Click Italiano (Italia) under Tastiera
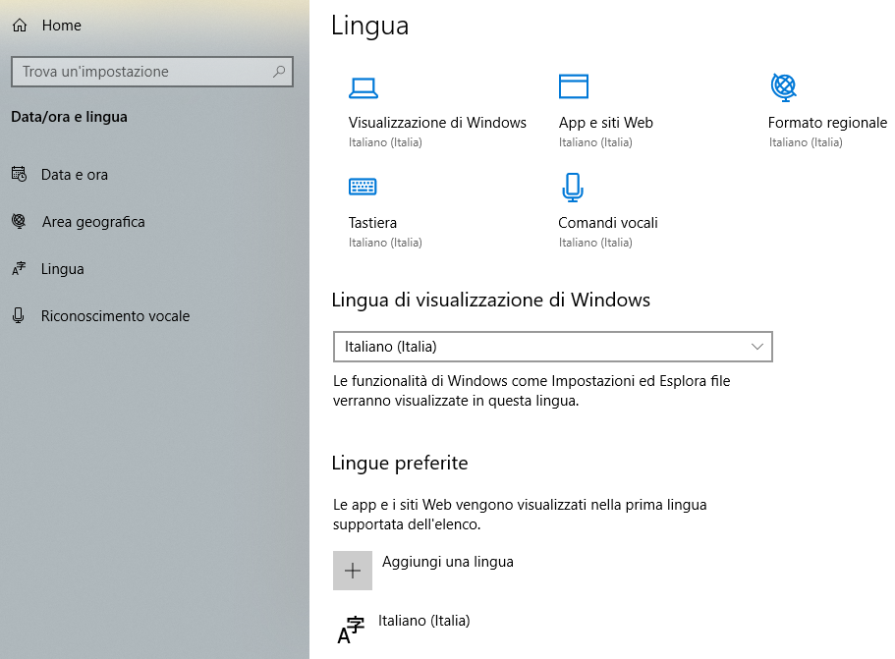The image size is (895, 659). coord(385,243)
